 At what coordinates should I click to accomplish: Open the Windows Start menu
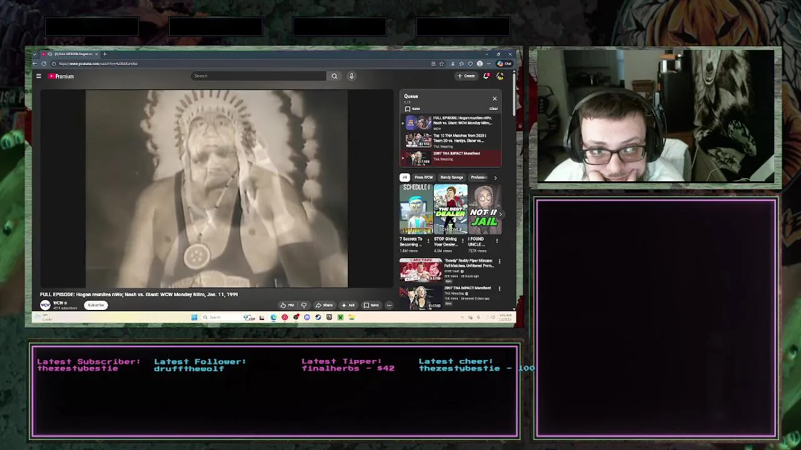coord(194,317)
